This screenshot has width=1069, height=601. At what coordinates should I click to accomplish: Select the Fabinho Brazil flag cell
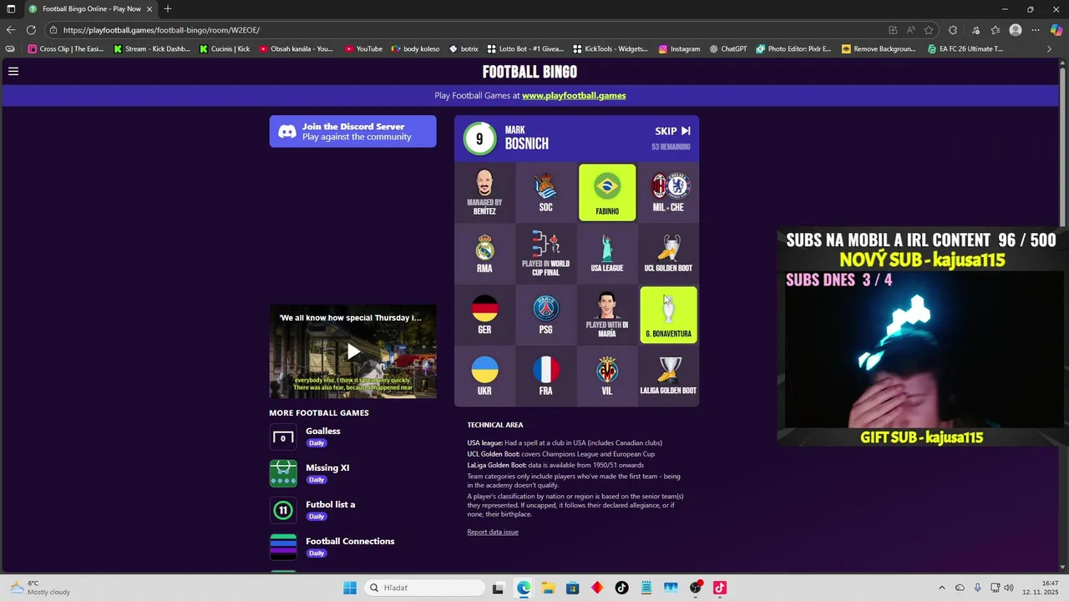point(607,192)
